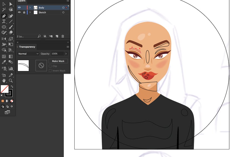This screenshot has width=230, height=157.
Task: Hide the Body layer
Action: point(19,8)
